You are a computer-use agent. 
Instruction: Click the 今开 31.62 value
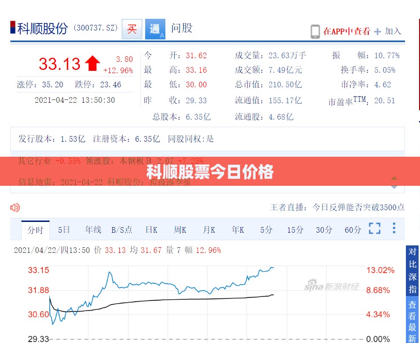(x=196, y=56)
